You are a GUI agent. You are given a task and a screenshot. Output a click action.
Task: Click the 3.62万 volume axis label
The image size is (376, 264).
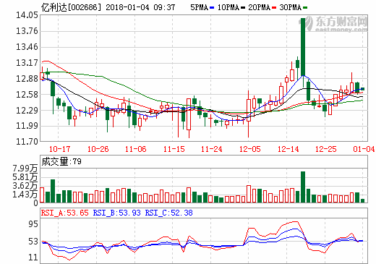point(25,186)
